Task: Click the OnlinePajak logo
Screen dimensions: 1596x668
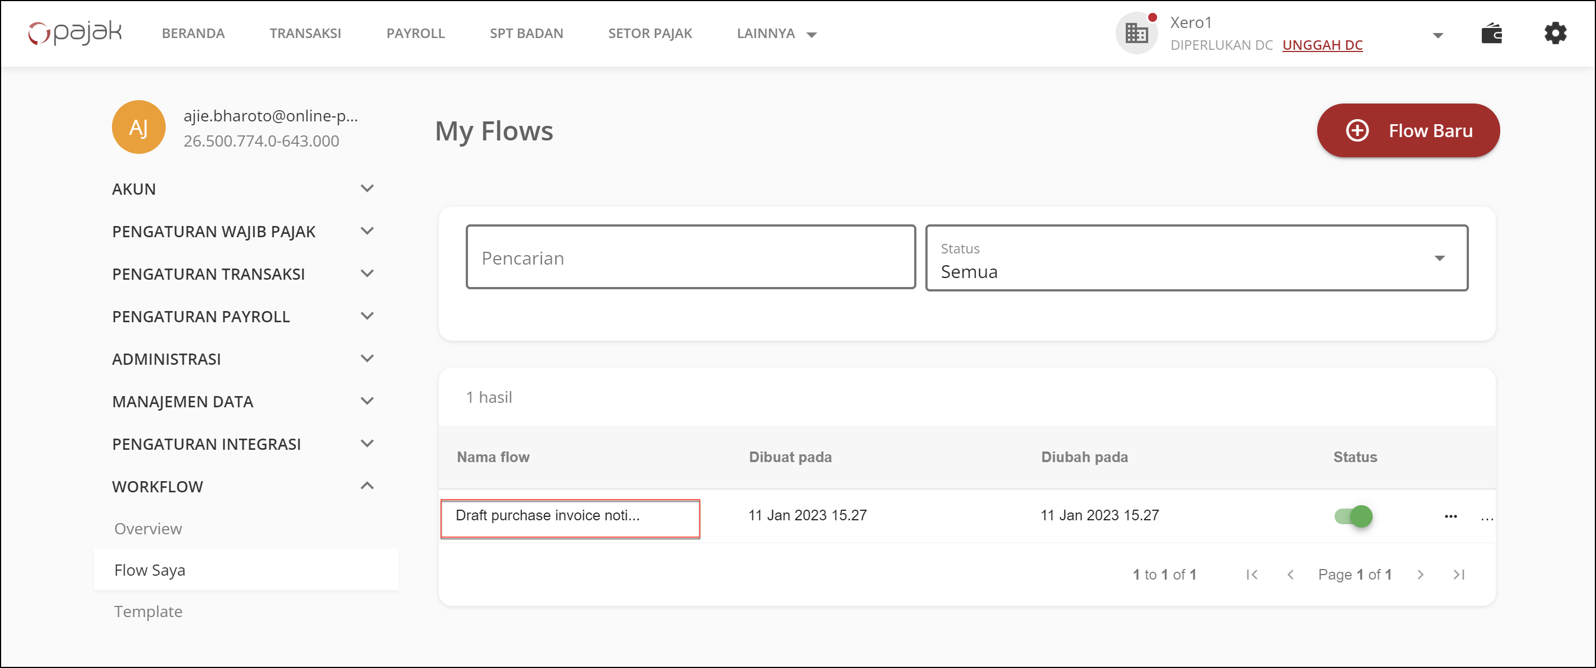Action: (x=75, y=32)
